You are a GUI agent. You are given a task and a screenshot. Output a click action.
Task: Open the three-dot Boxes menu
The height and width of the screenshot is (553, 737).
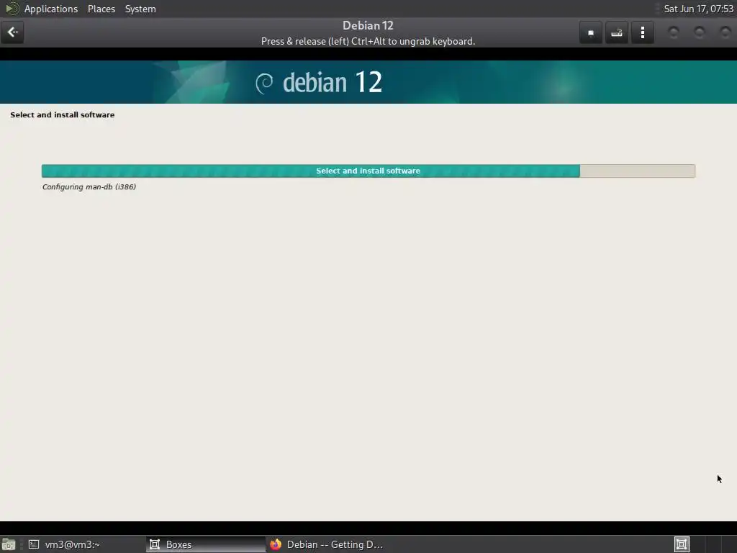[x=643, y=32]
